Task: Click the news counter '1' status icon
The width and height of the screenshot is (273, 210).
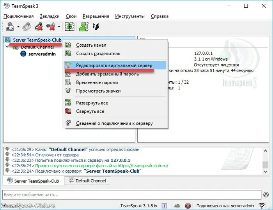Action: click(x=164, y=206)
